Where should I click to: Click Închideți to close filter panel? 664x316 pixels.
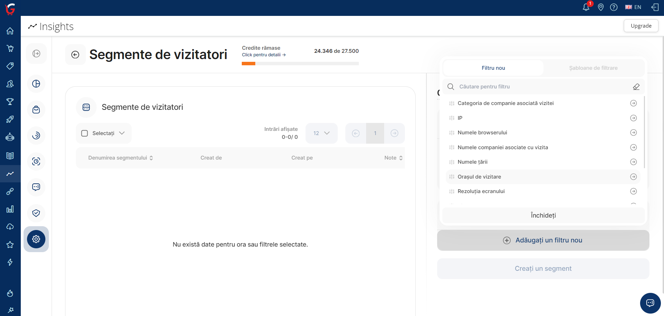click(543, 216)
